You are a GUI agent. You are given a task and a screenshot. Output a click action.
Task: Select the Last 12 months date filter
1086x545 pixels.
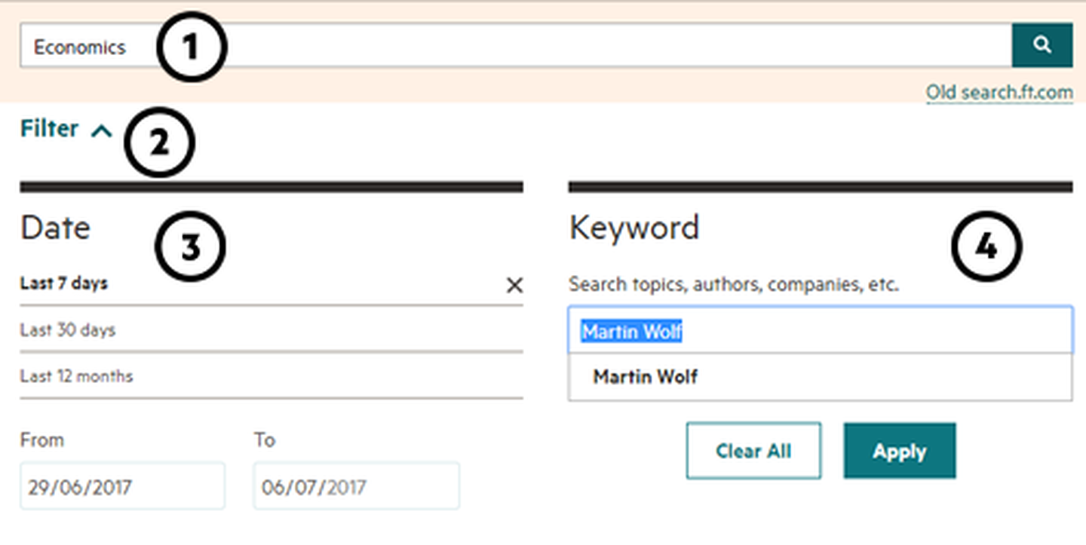point(75,375)
